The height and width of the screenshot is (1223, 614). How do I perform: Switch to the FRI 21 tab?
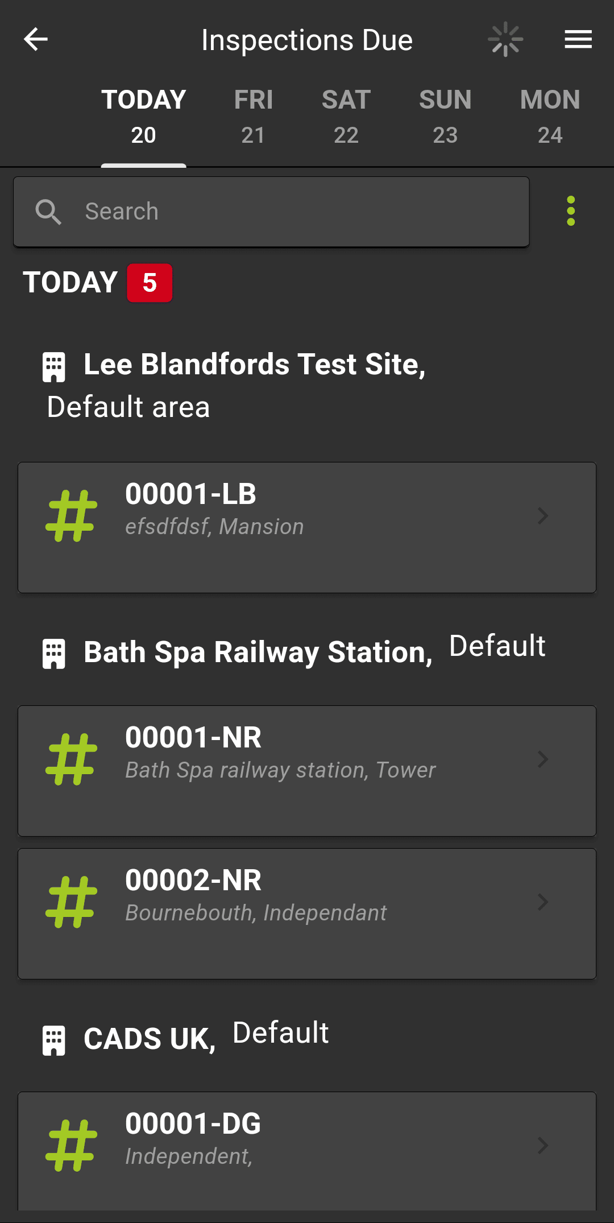[x=254, y=117]
